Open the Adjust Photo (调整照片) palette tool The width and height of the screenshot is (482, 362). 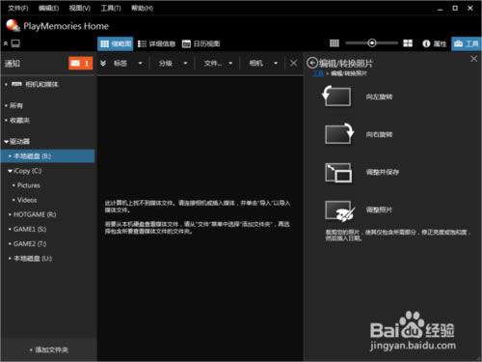point(340,210)
